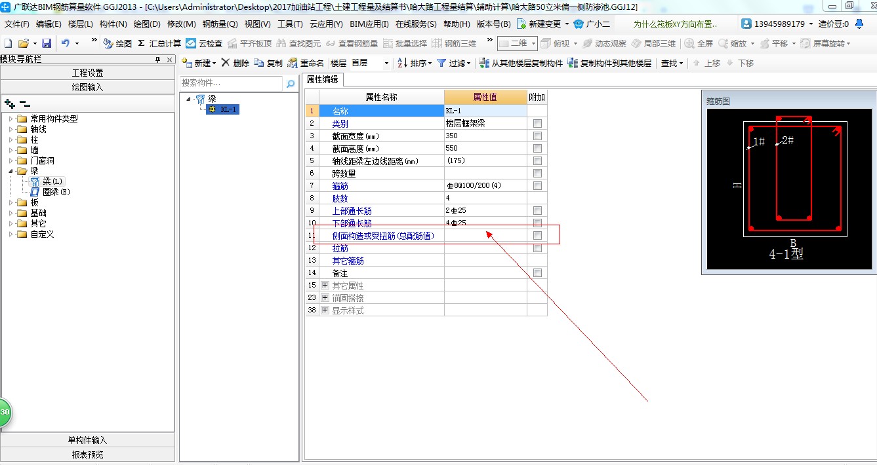This screenshot has height=465, width=877.
Task: Open BIM应用(I) menu
Action: pyautogui.click(x=369, y=24)
